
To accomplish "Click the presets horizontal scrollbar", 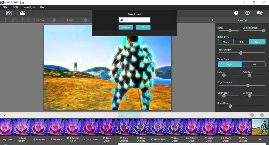I will [193, 144].
